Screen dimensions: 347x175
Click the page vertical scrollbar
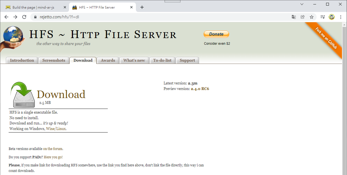coord(344,99)
